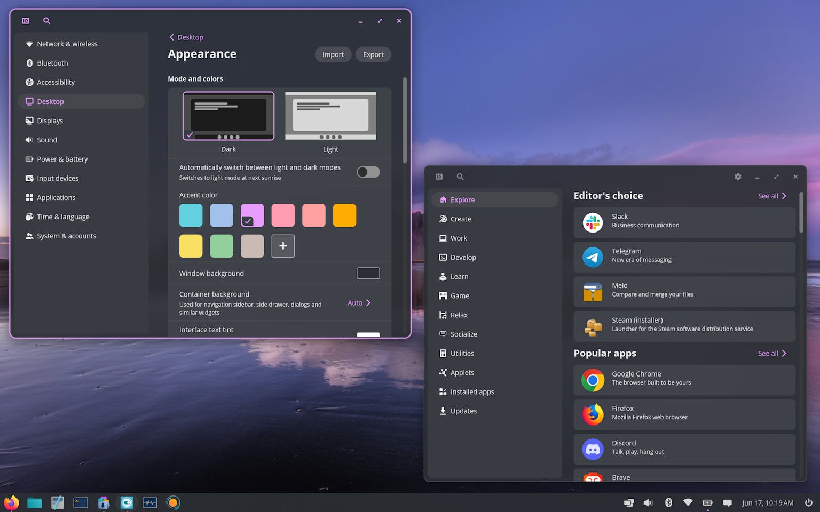Click the Import button

point(333,54)
